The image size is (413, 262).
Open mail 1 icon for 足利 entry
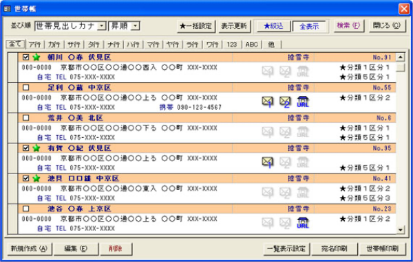pyautogui.click(x=268, y=102)
